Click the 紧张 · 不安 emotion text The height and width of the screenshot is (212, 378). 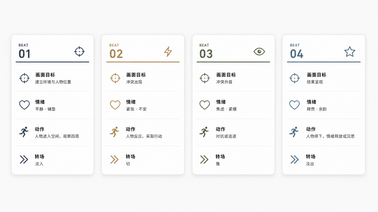point(136,109)
